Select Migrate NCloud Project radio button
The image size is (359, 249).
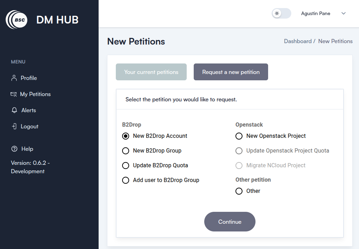(239, 166)
